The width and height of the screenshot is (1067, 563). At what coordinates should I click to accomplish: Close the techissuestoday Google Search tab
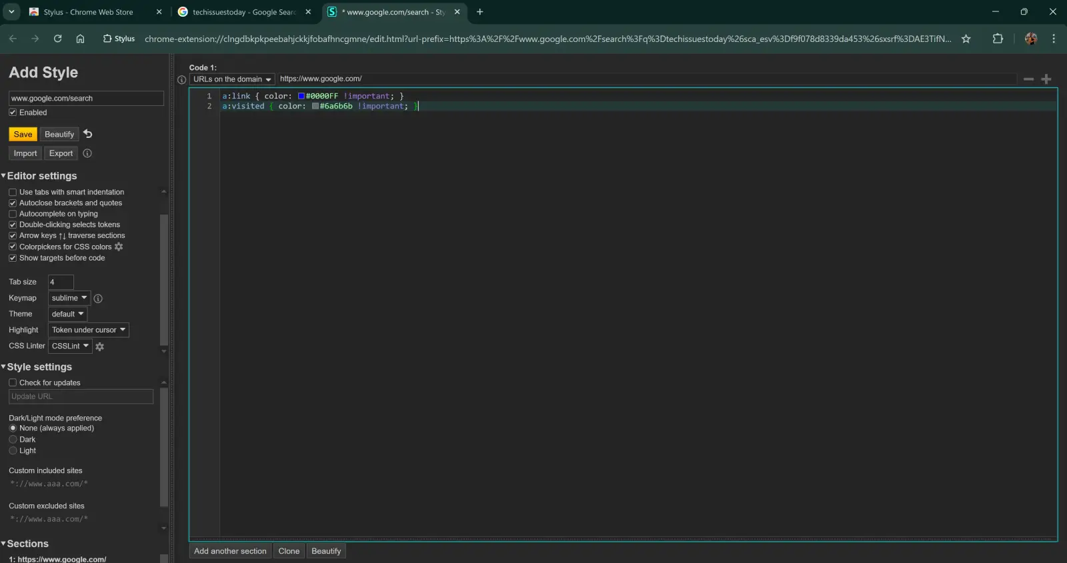[x=308, y=12]
